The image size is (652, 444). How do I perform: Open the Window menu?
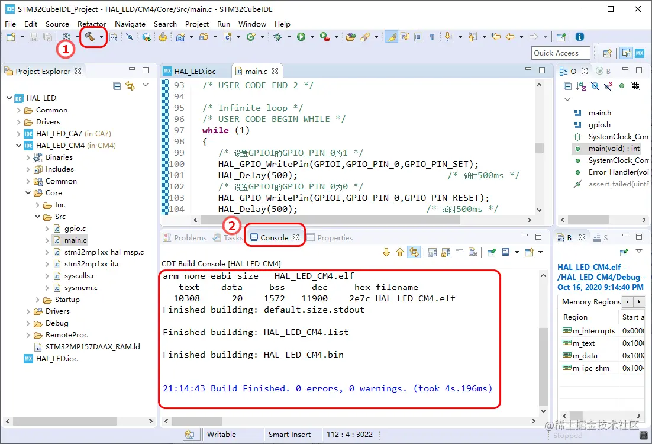coord(252,24)
